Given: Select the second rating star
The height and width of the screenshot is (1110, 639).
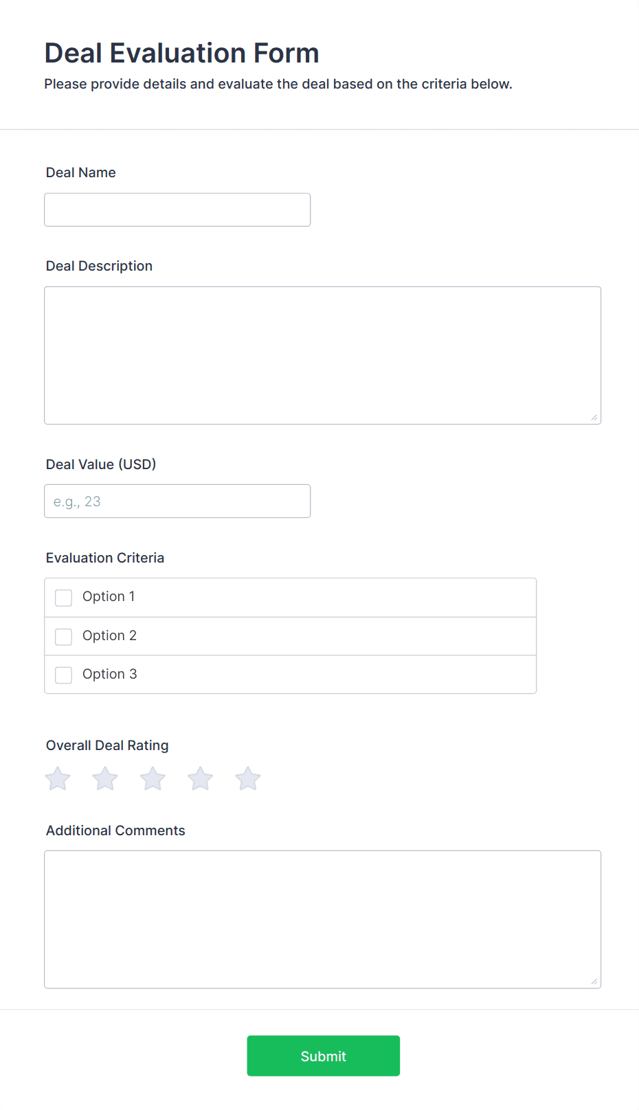Looking at the screenshot, I should pyautogui.click(x=105, y=779).
